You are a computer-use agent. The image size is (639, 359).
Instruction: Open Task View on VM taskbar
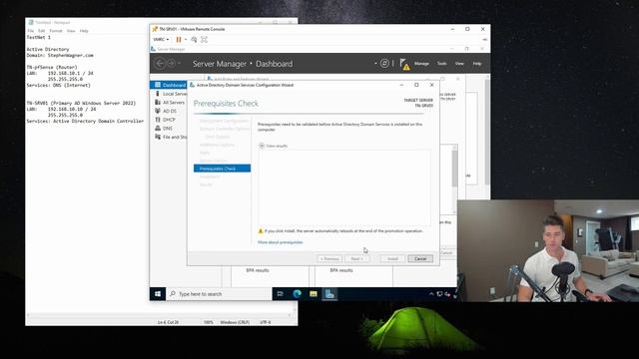coord(281,294)
